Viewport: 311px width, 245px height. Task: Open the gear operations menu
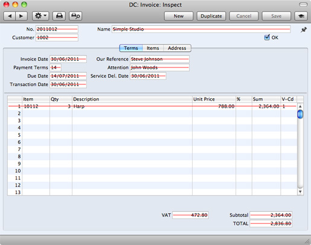click(40, 16)
